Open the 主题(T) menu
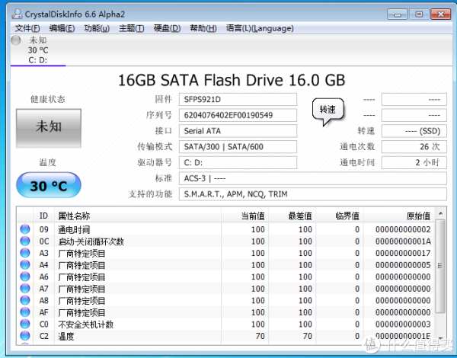Screen dimensions: 457x358 pos(132,28)
